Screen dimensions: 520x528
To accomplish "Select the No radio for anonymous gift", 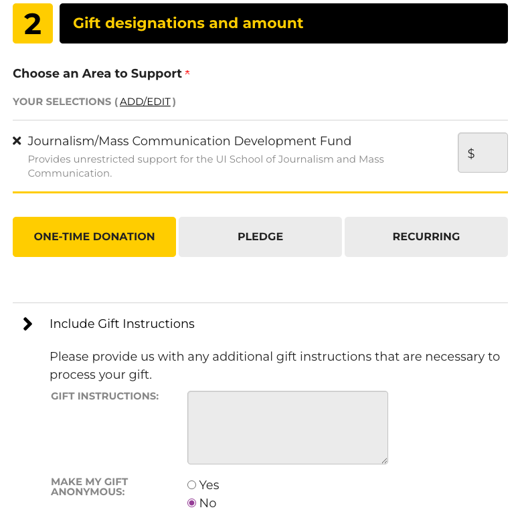I will 192,503.
